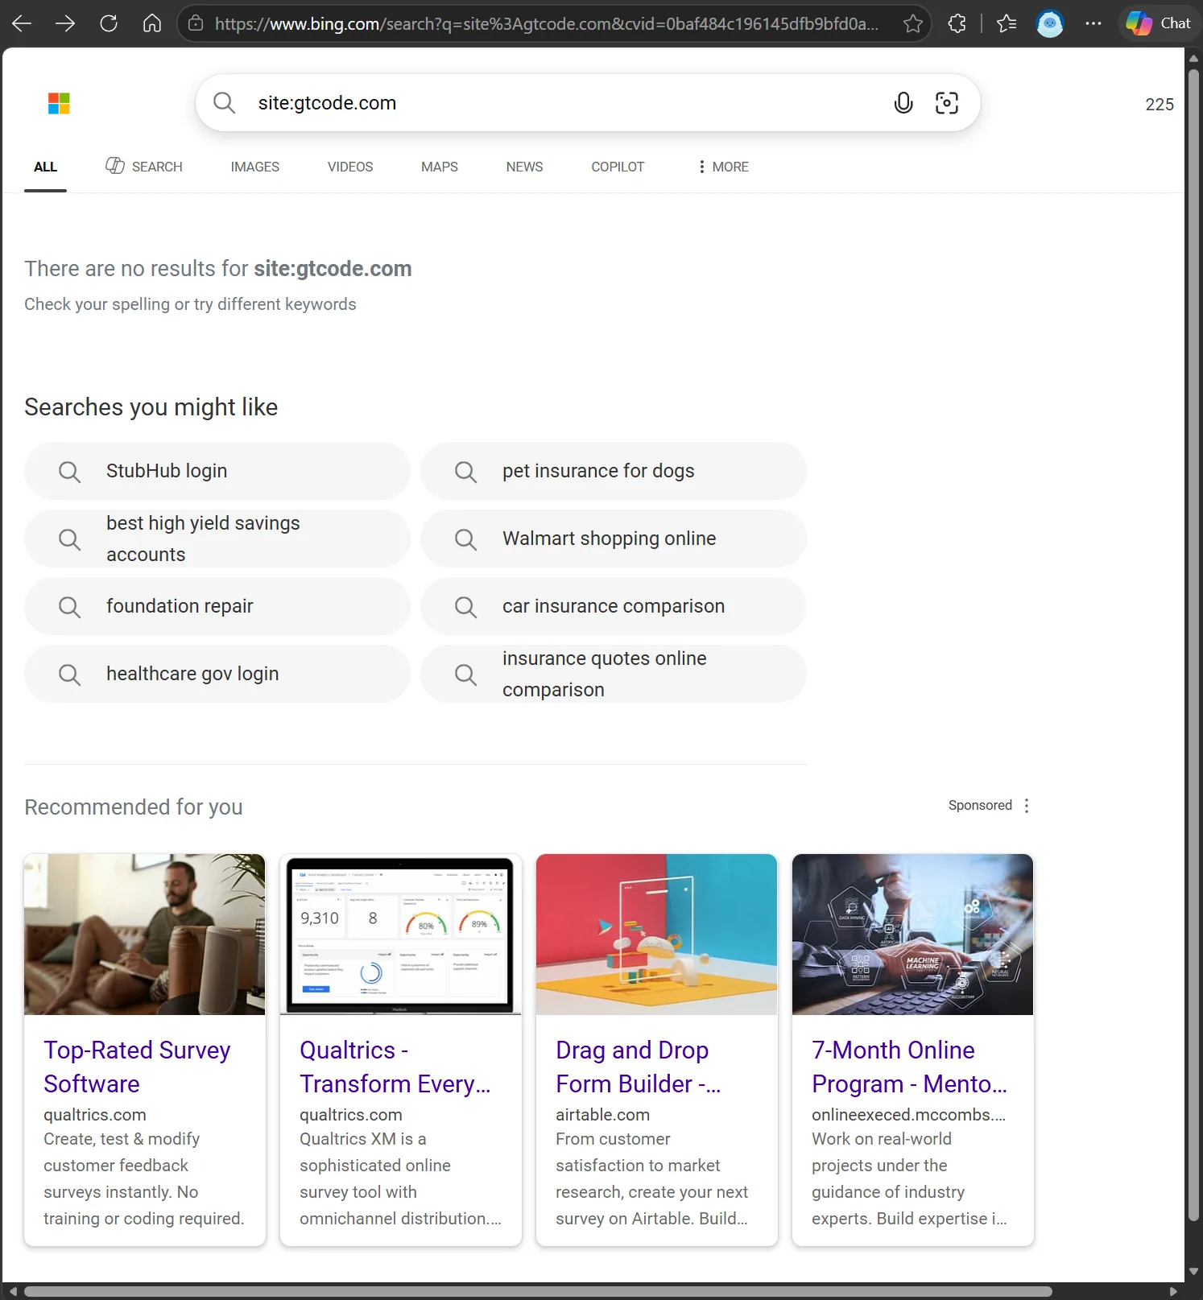The width and height of the screenshot is (1203, 1300).
Task: Open Top-Rated Survey Software link
Action: pos(137,1067)
